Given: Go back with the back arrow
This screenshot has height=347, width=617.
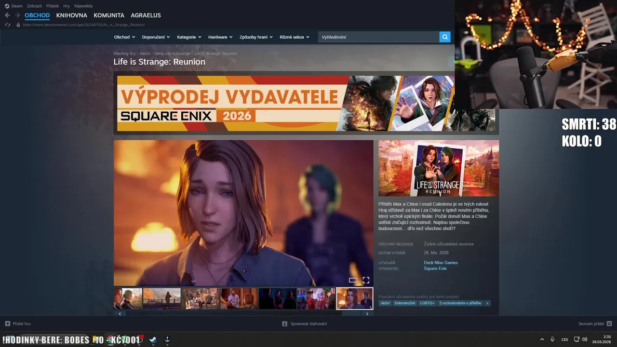Looking at the screenshot, I should pyautogui.click(x=7, y=15).
